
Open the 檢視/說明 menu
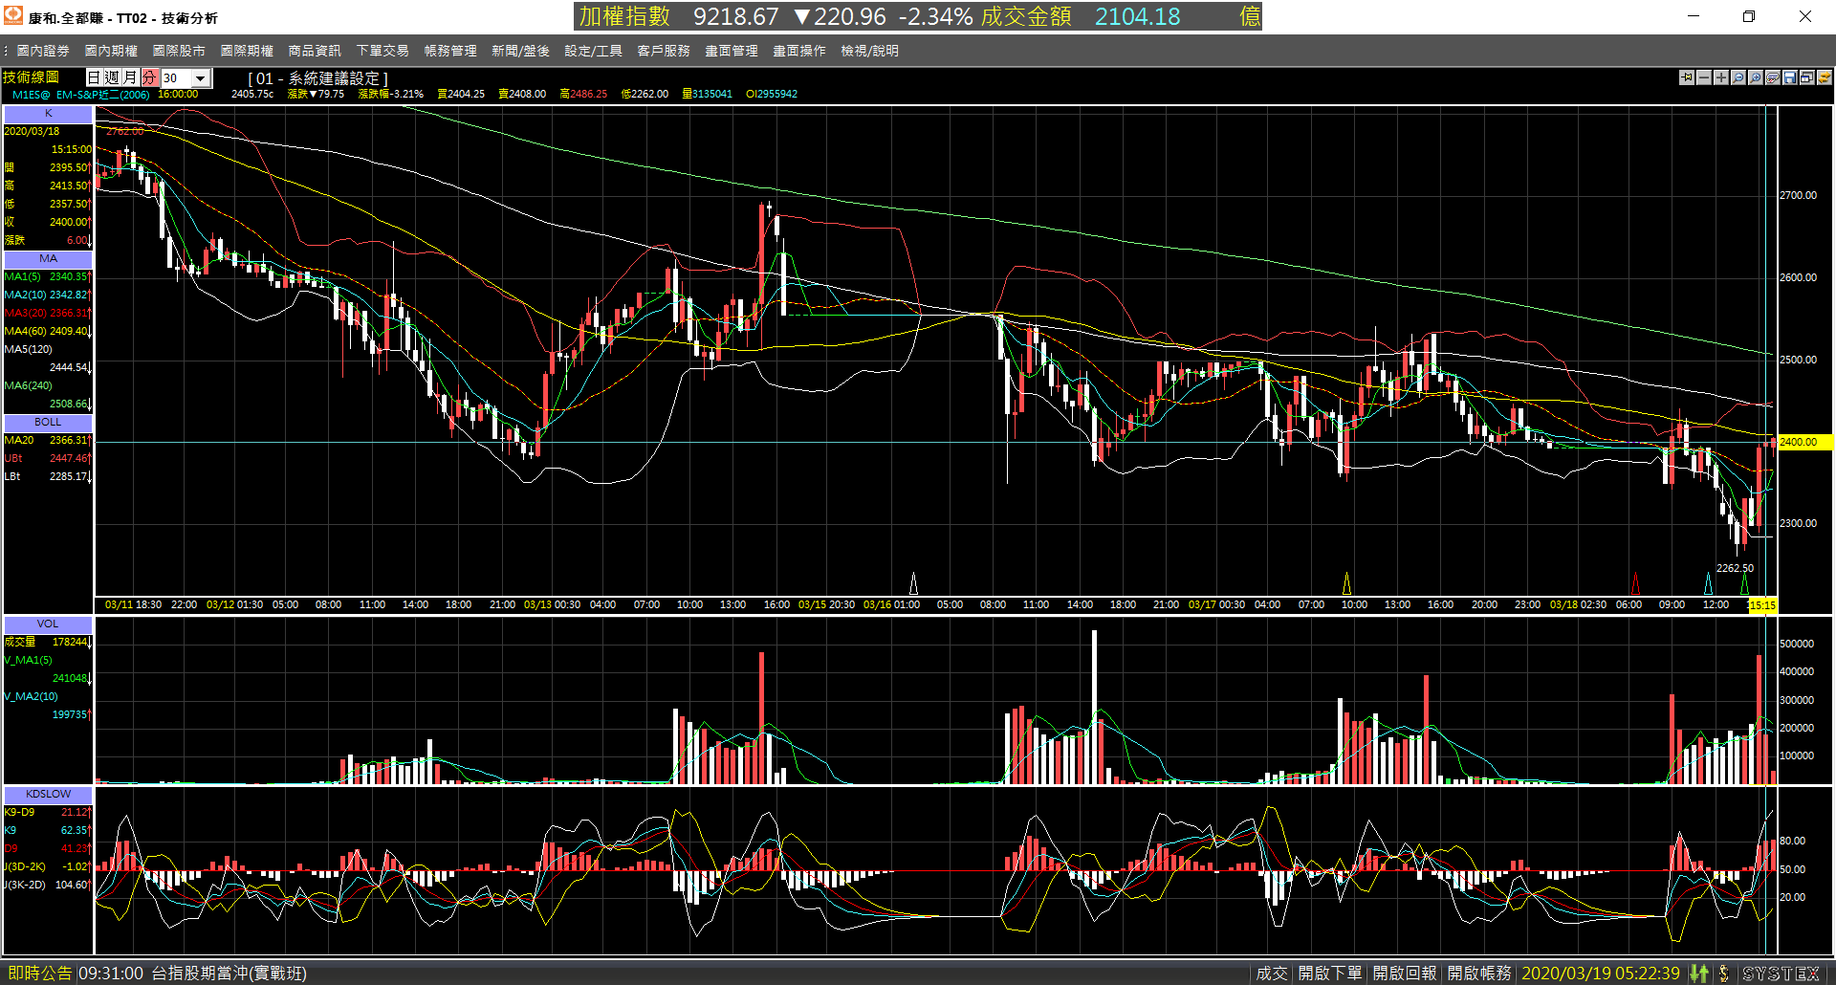(869, 51)
